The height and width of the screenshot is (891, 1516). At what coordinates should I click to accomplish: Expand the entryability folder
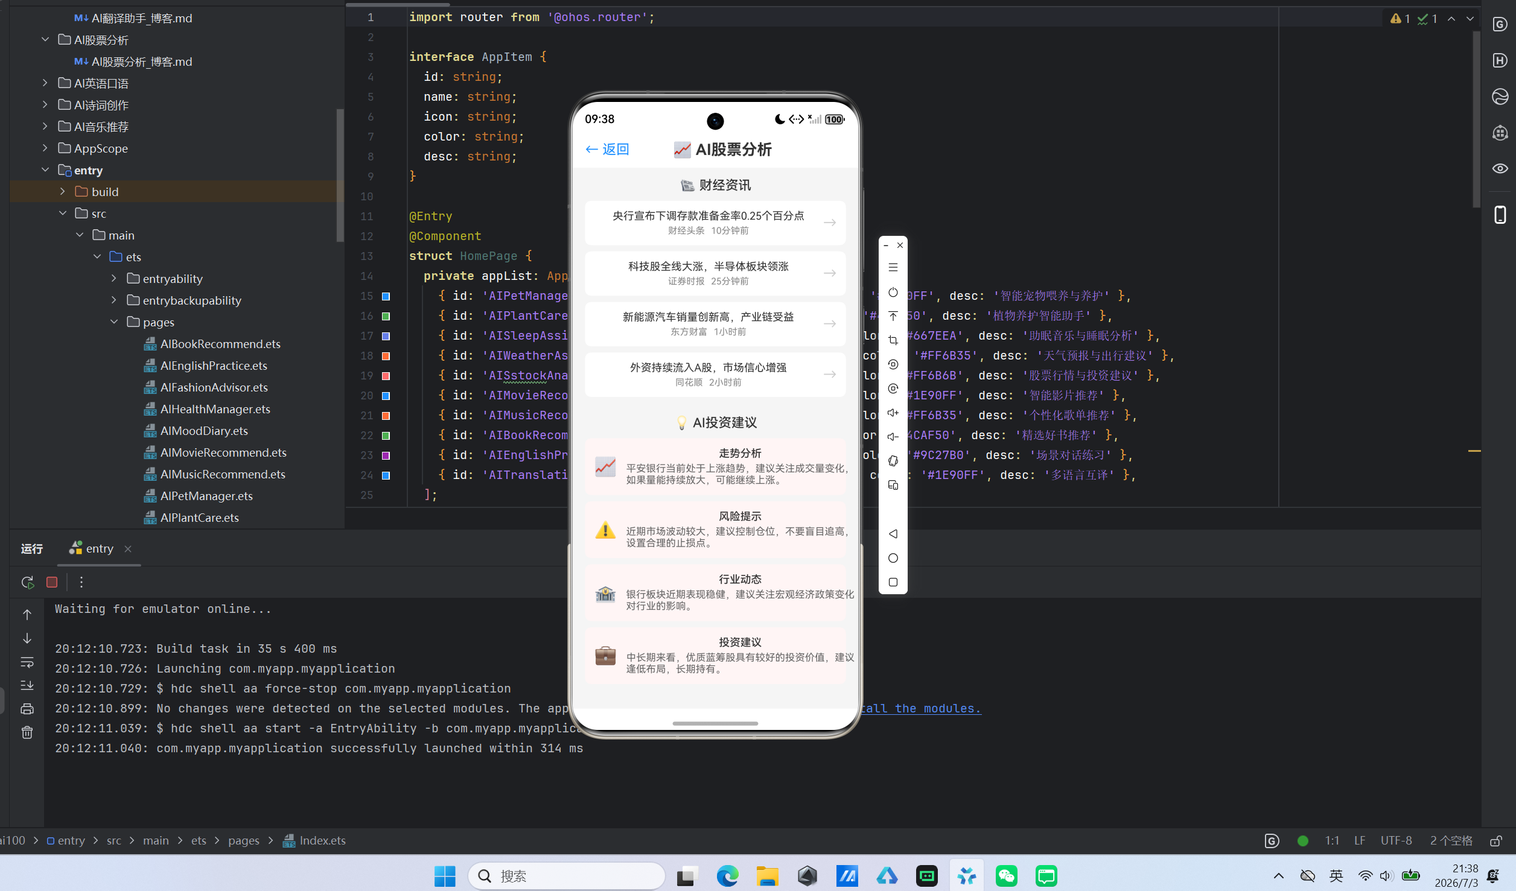[114, 279]
